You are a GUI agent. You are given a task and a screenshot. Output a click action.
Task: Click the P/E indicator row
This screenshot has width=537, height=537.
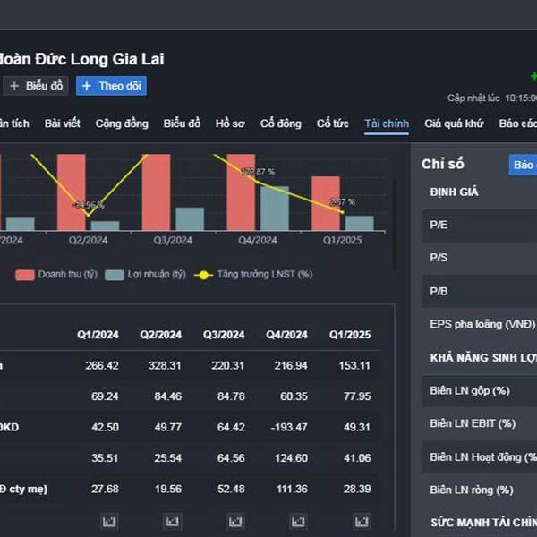(480, 225)
